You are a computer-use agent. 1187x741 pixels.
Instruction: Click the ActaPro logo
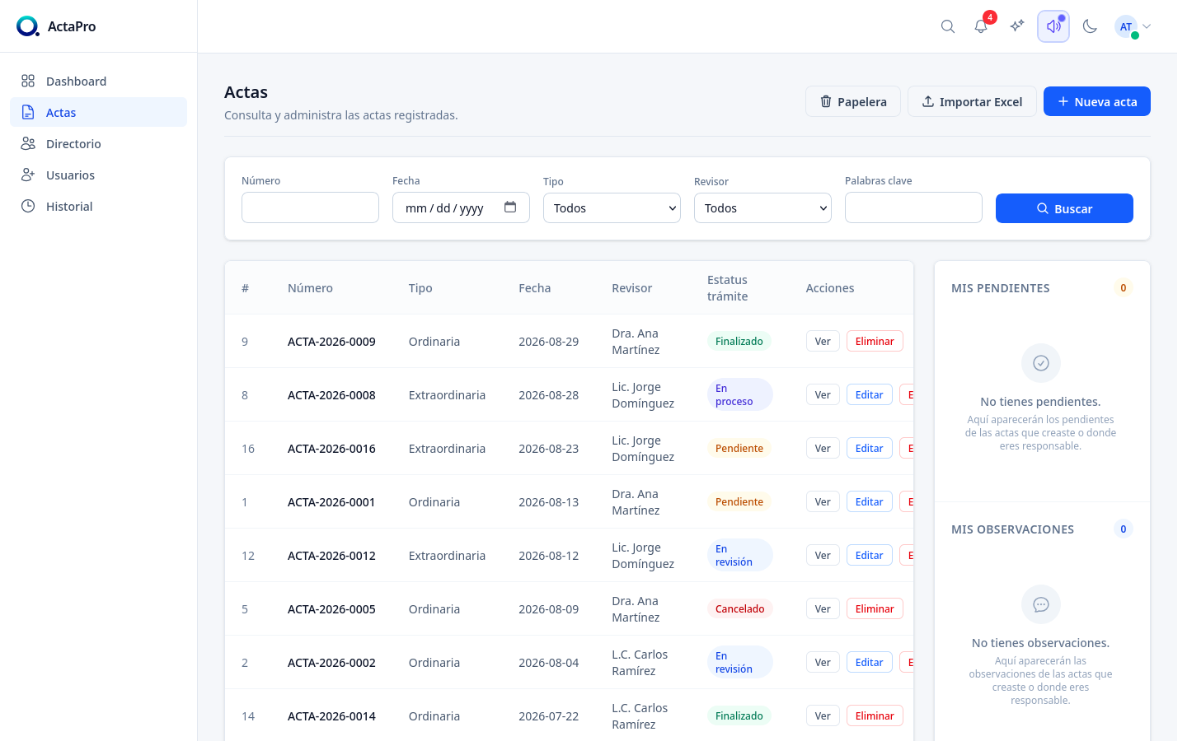[x=56, y=26]
